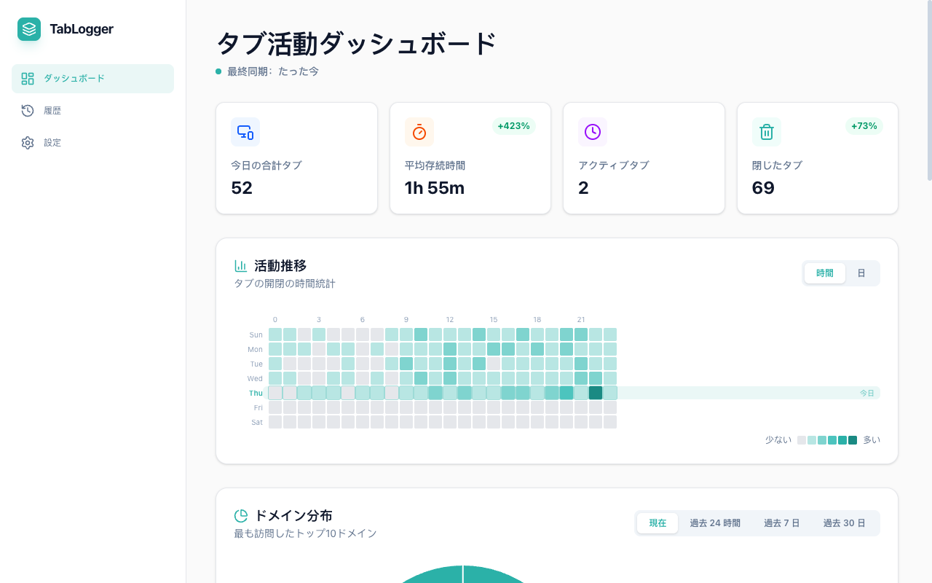
Task: Click the 今日の合計タブ monitor icon
Action: (245, 132)
